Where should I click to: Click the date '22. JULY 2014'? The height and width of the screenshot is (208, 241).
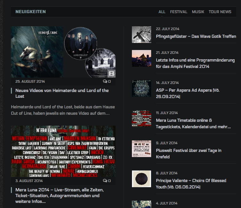tap(168, 29)
